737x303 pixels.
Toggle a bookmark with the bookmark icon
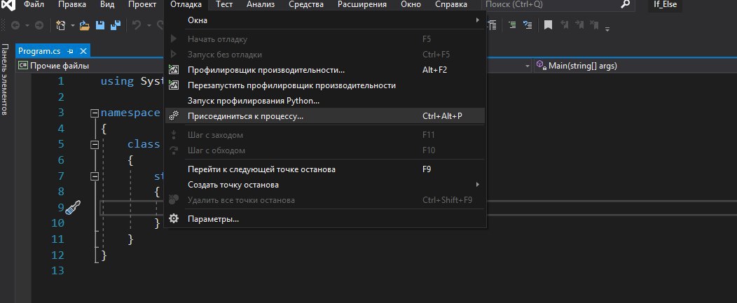point(548,25)
